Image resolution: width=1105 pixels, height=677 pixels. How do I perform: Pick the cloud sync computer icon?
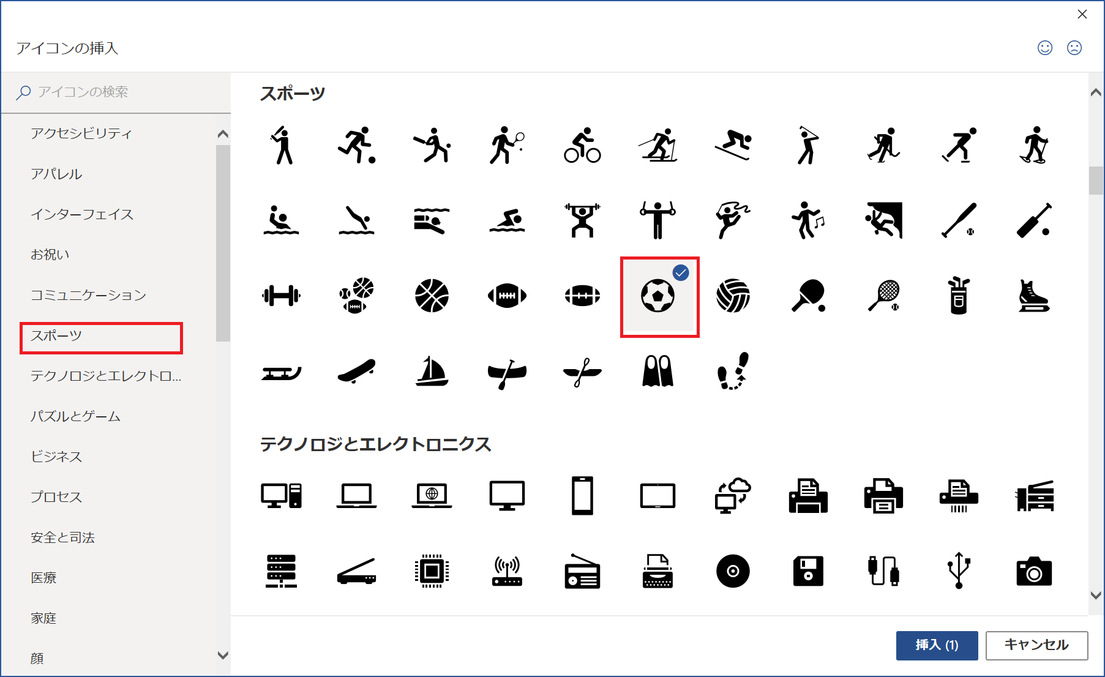733,496
